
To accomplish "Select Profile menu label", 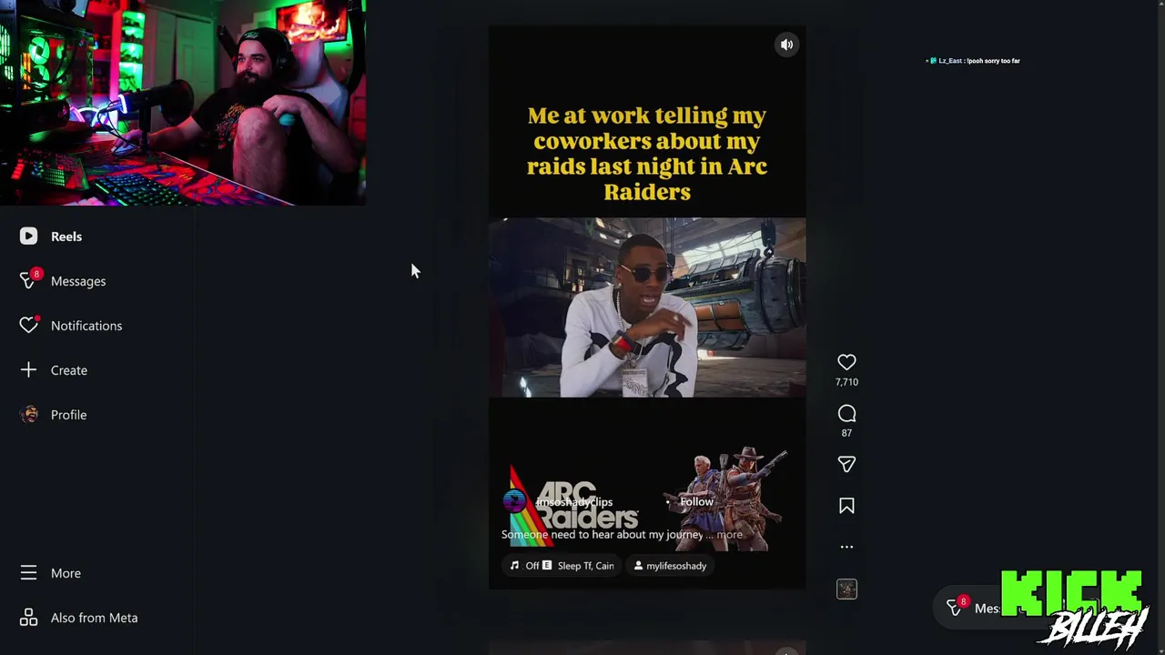I will point(68,415).
